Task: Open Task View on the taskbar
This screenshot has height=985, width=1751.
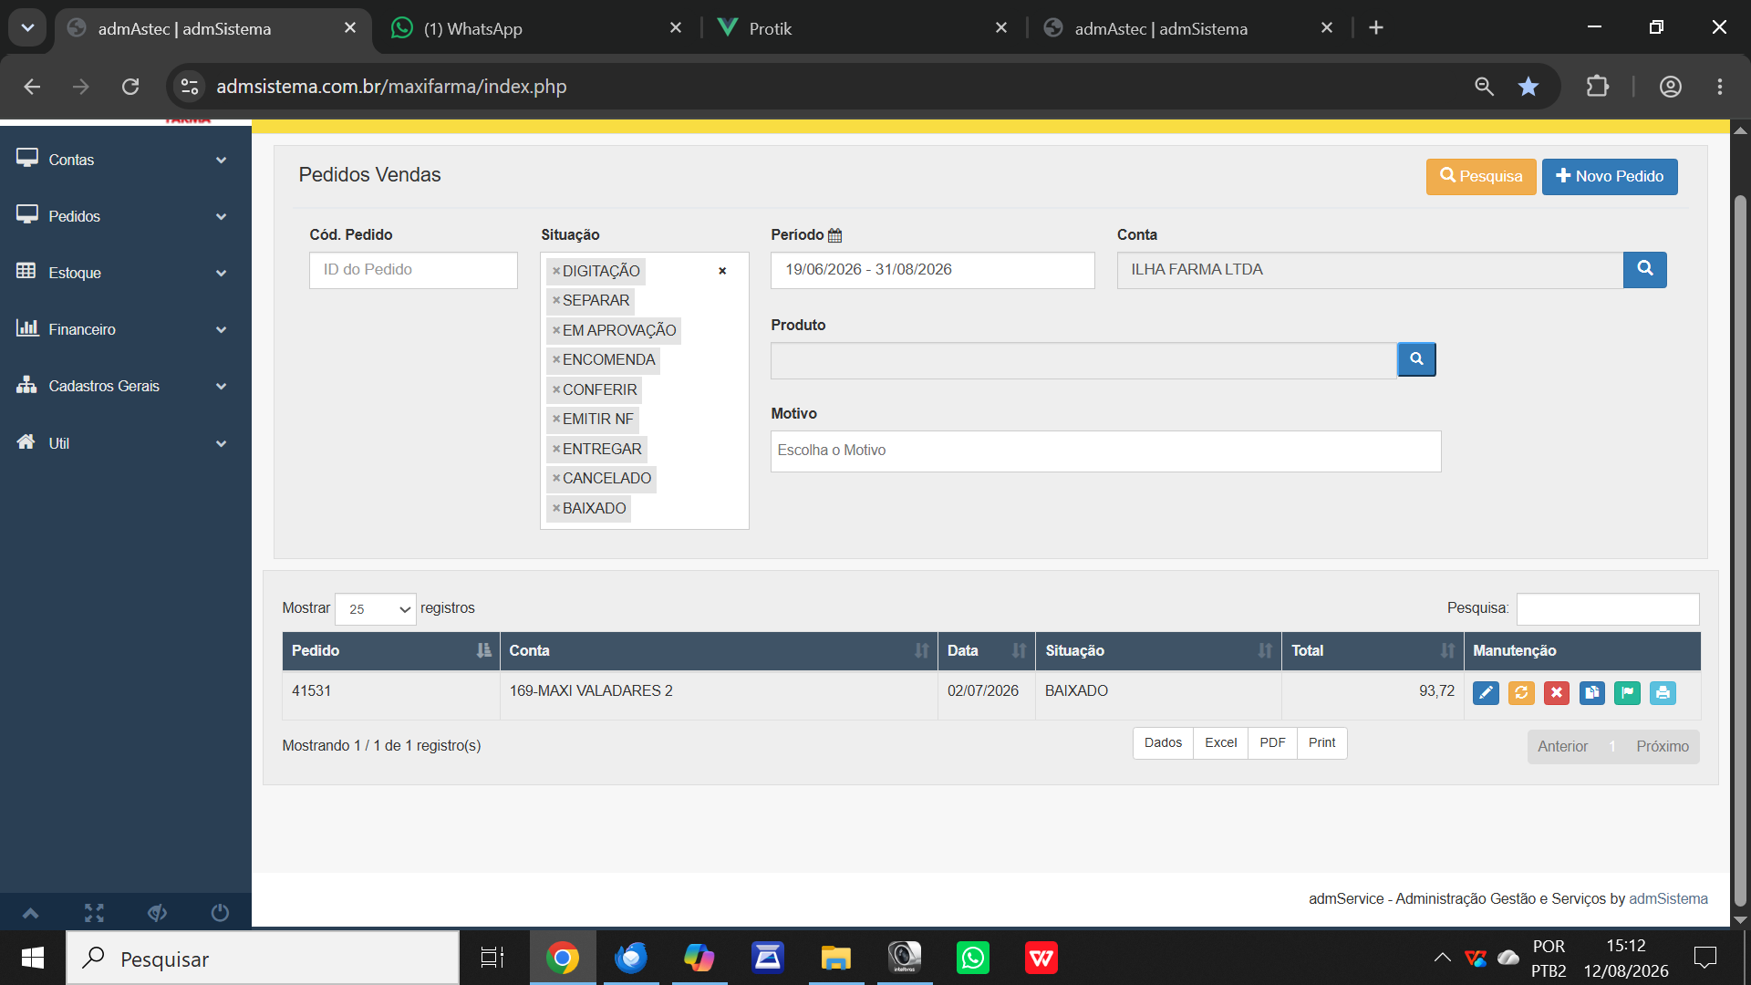Action: coord(492,958)
